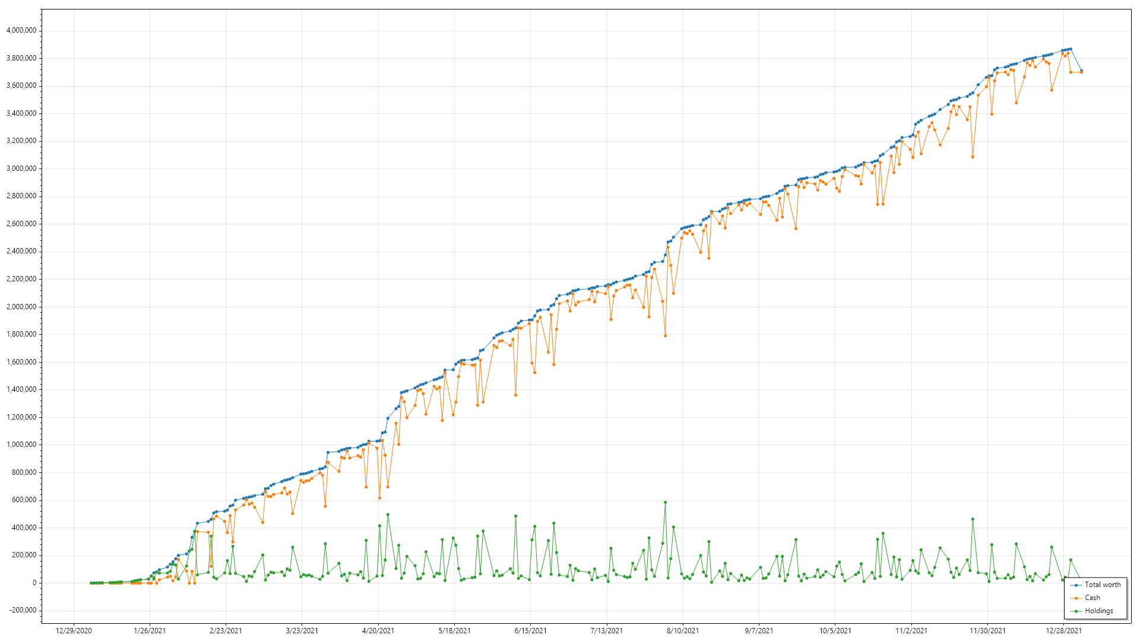1140x641 pixels.
Task: Click the 6/15/2021 x-axis date label
Action: 530,631
